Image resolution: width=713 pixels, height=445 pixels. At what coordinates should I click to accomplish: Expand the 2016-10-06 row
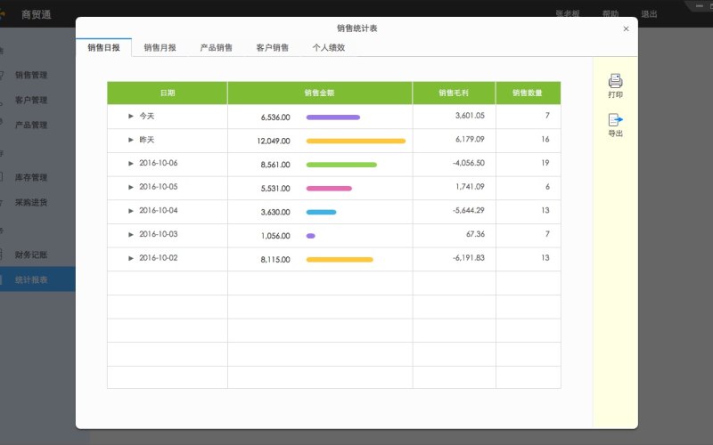pos(131,164)
